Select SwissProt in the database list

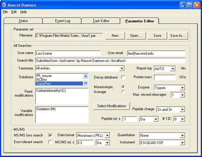[59, 84]
